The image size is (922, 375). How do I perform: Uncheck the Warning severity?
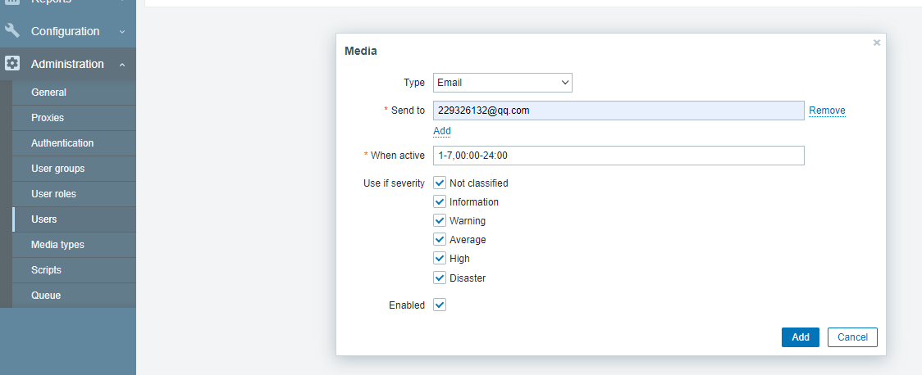[440, 220]
